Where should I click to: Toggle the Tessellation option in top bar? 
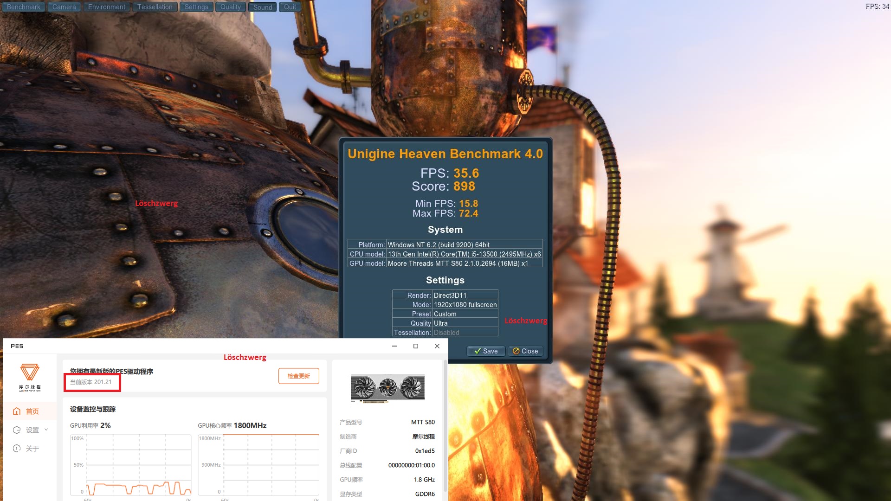coord(155,7)
